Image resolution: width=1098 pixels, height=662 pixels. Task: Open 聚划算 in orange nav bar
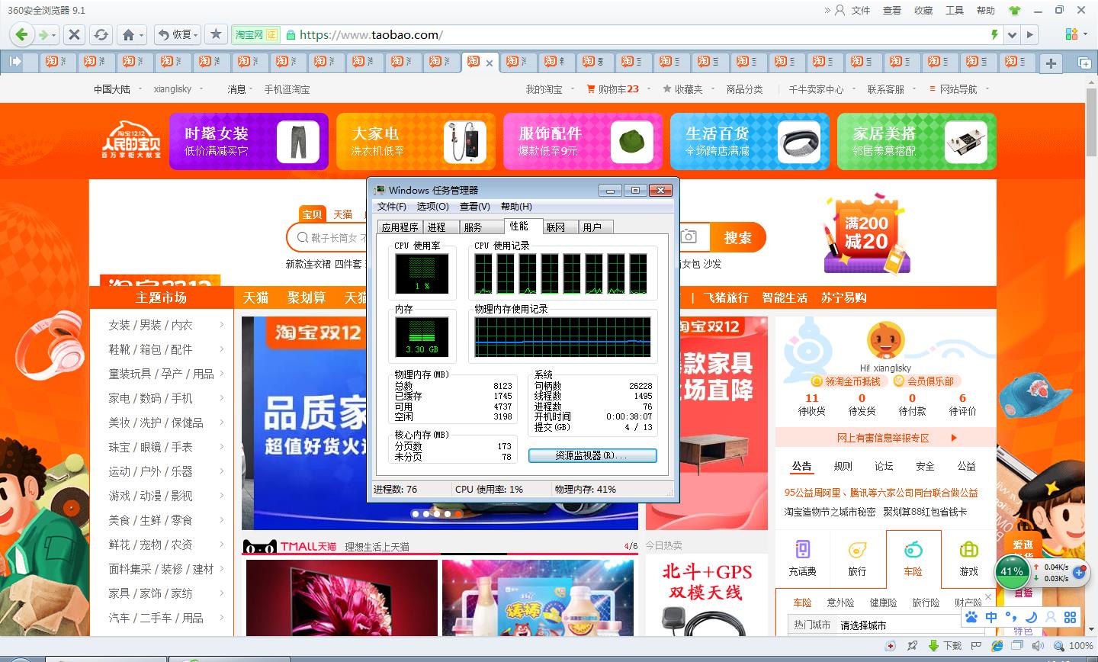coord(307,297)
